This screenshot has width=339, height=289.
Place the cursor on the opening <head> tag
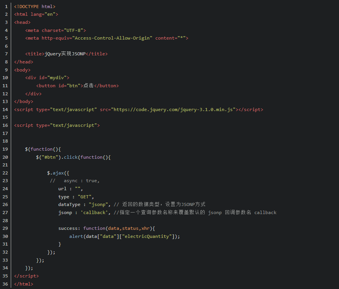coord(22,22)
